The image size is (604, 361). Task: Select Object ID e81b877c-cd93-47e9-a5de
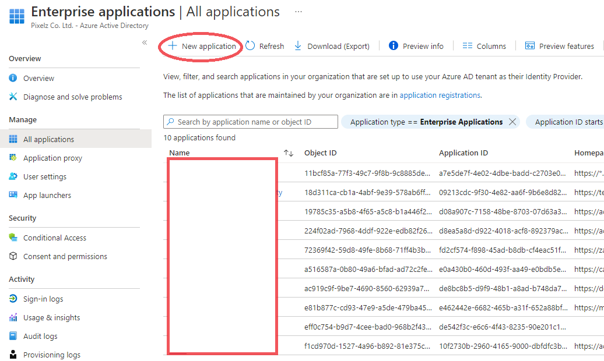pos(368,308)
